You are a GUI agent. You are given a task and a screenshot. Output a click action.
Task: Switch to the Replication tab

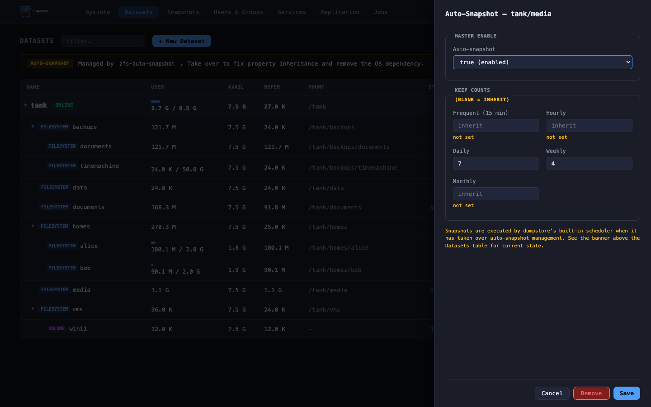tap(340, 12)
